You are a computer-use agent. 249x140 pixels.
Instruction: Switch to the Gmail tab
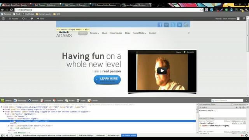coord(15,5)
